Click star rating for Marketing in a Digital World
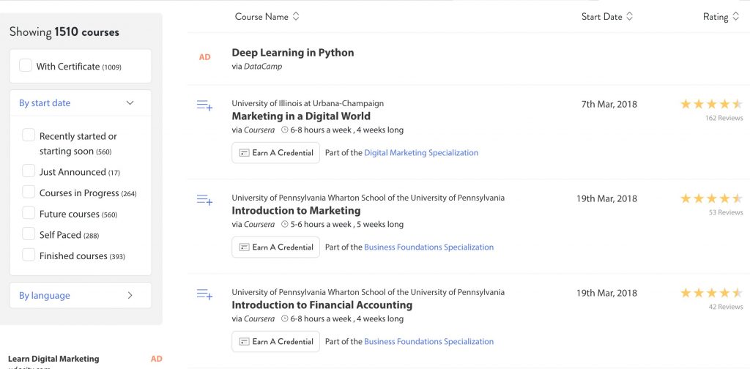Screen dimensions: 750x369 (711, 104)
